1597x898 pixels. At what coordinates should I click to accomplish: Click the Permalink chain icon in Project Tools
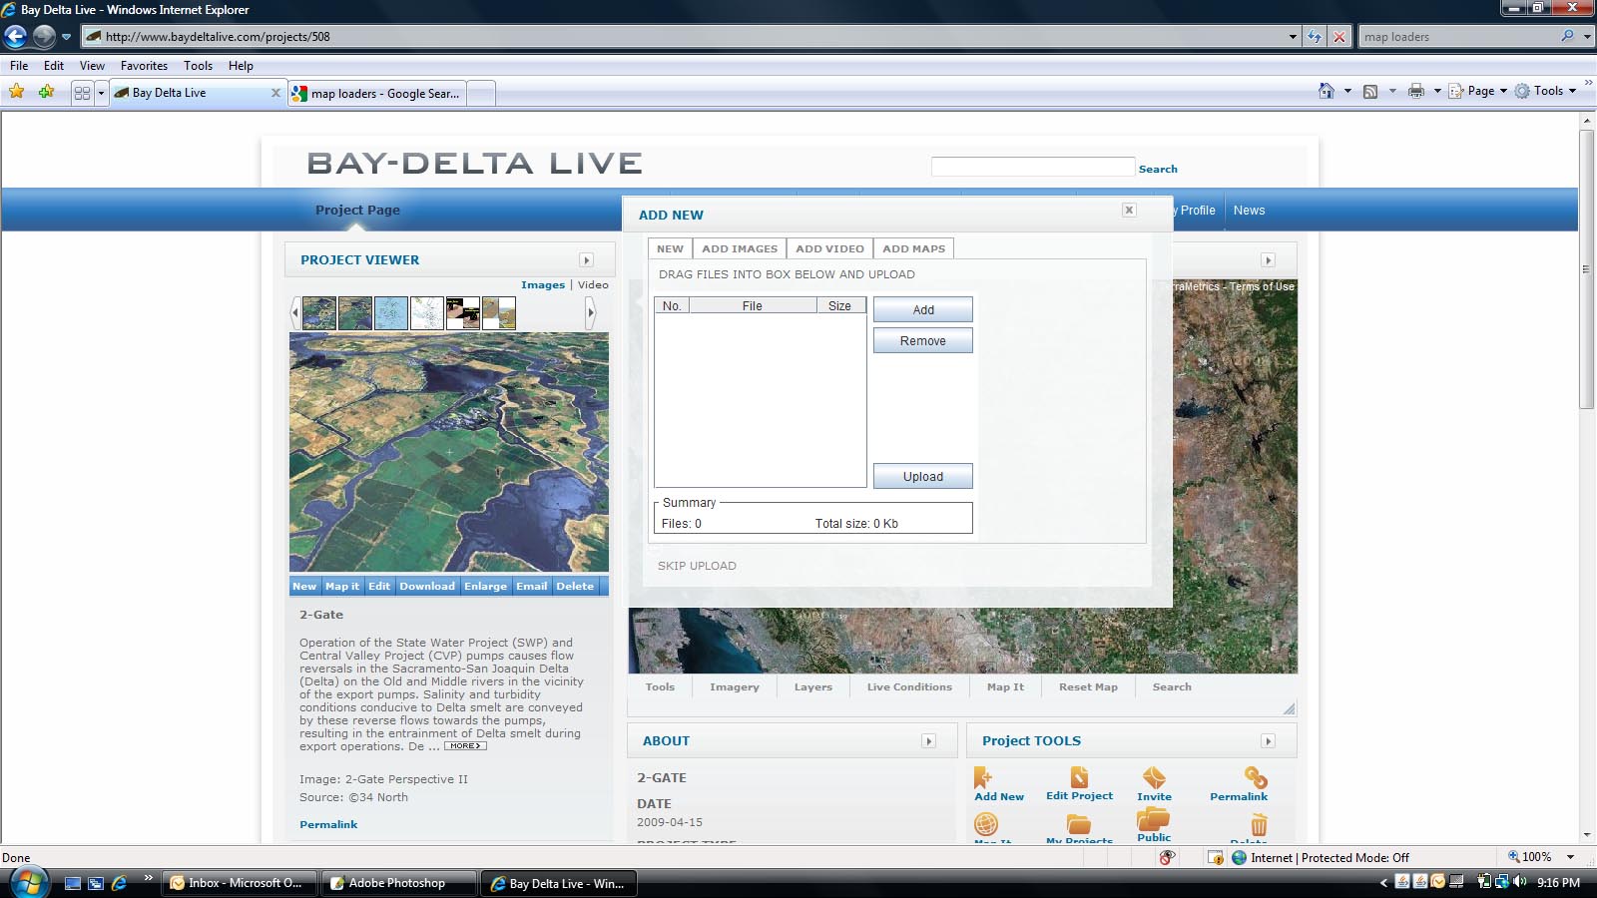1256,777
